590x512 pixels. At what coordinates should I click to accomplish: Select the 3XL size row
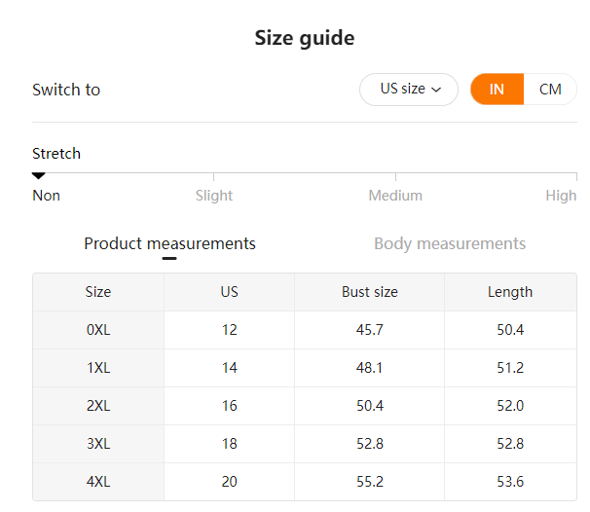coord(305,444)
